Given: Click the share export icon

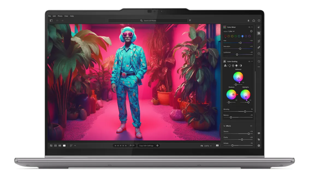Looking at the screenshot, I should tap(254, 21).
